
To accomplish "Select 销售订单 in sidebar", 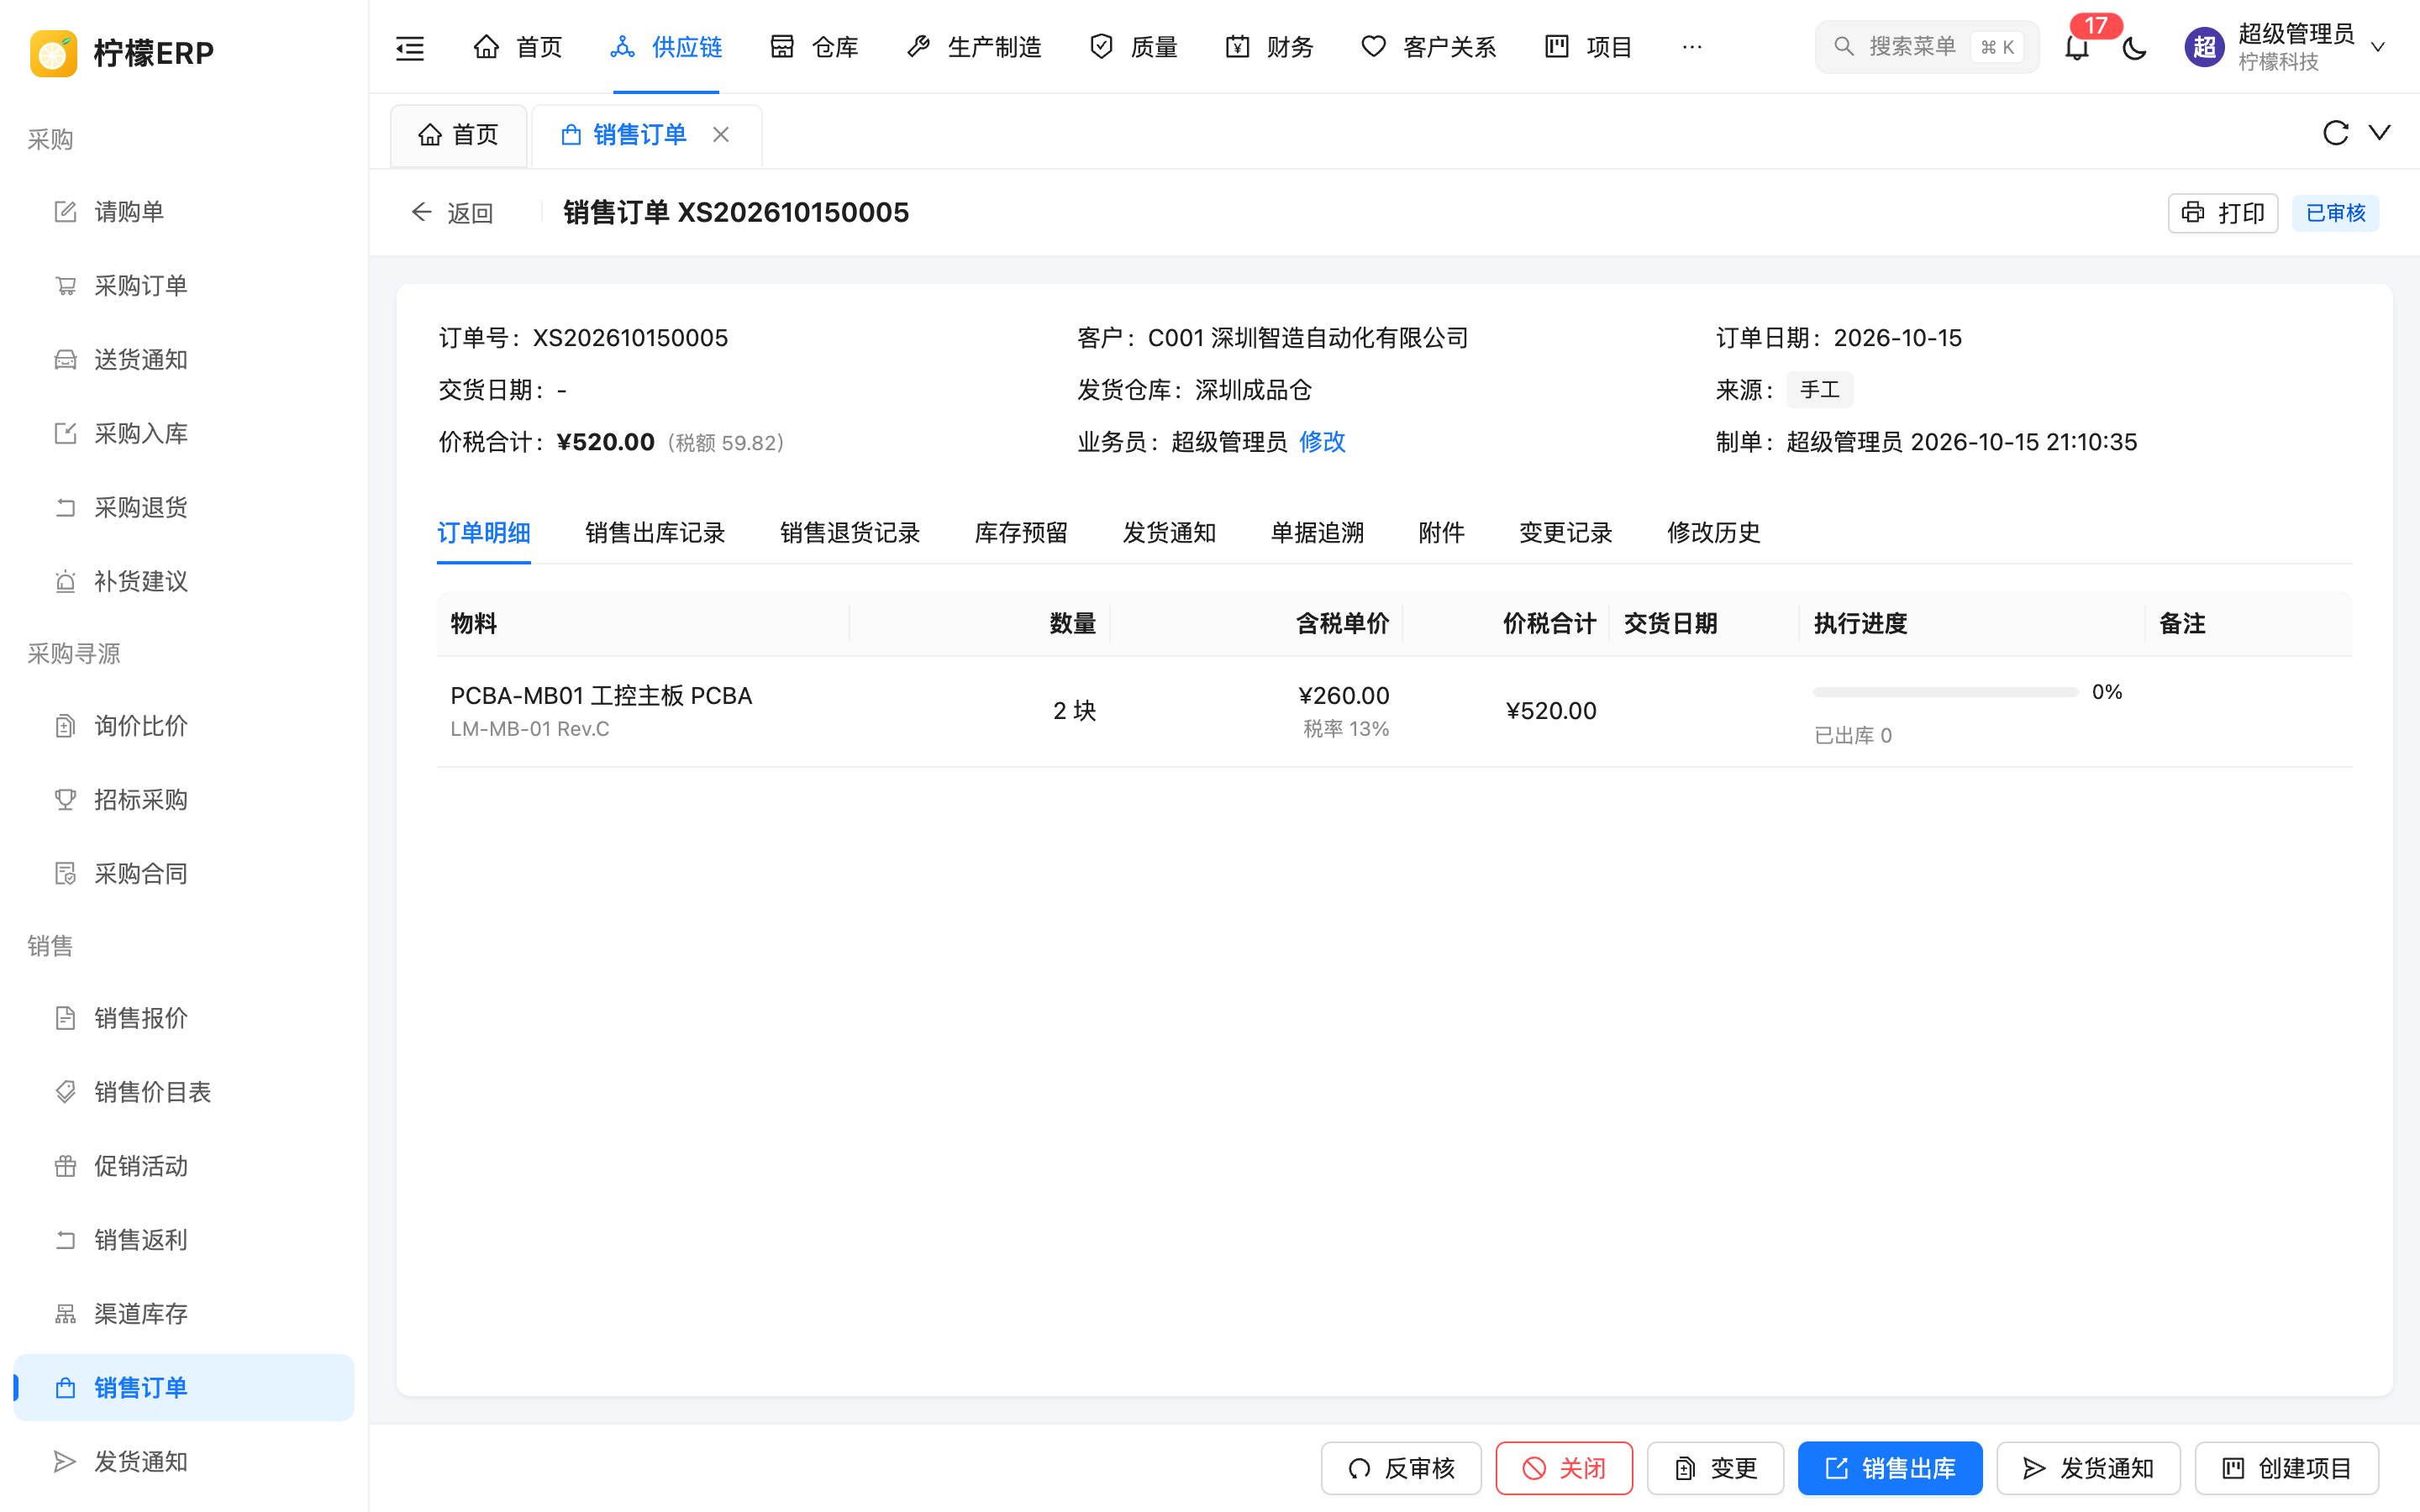I will coord(184,1388).
